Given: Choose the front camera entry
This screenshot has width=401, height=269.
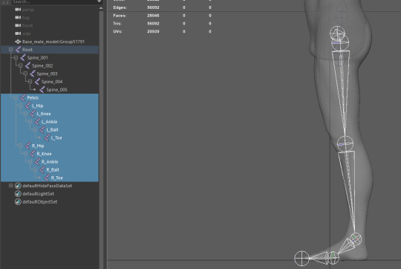Looking at the screenshot, I should coord(27,25).
